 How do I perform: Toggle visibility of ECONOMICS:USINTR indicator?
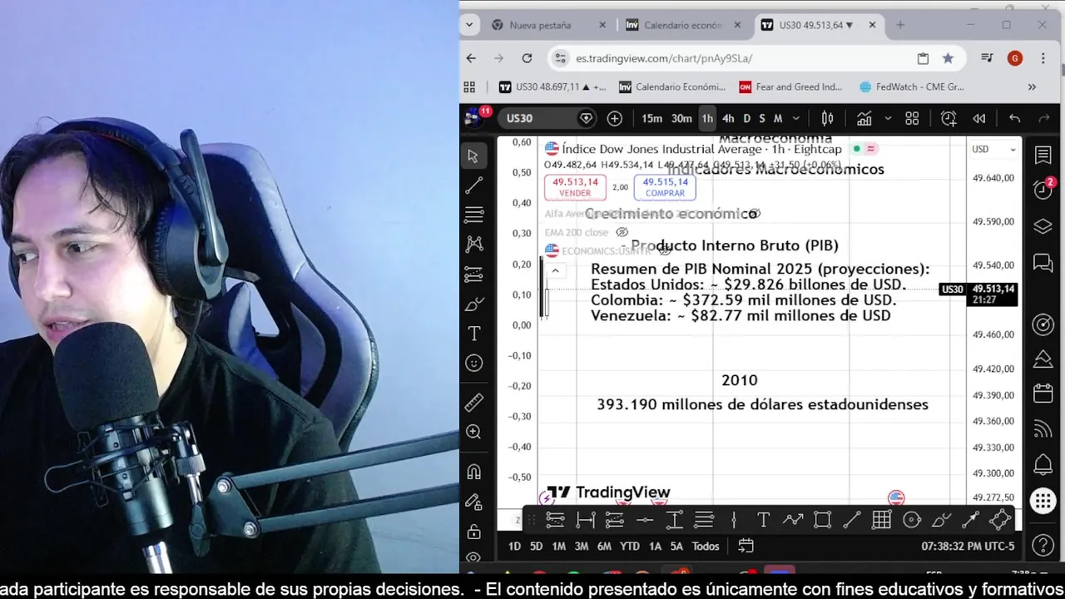click(x=665, y=250)
